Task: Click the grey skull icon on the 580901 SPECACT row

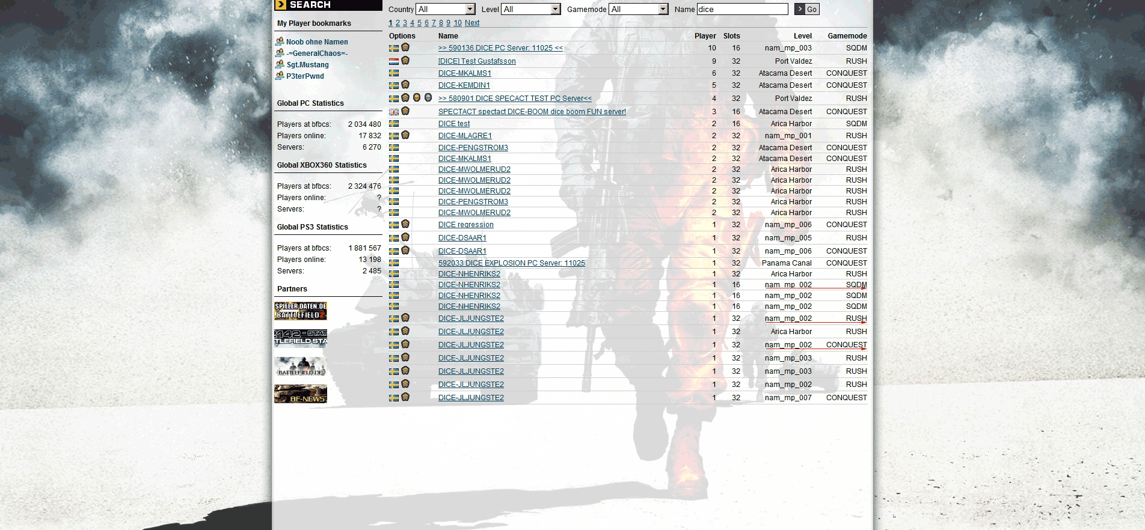Action: click(428, 98)
